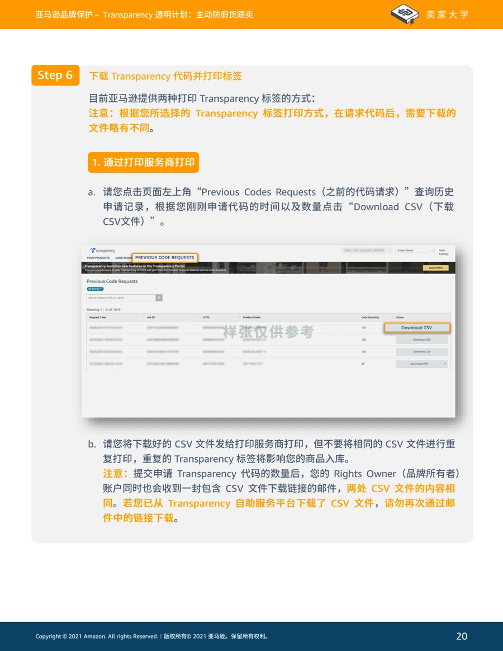This screenshot has height=651, width=503.
Task: Click the Job ID column header
Action: [151, 317]
